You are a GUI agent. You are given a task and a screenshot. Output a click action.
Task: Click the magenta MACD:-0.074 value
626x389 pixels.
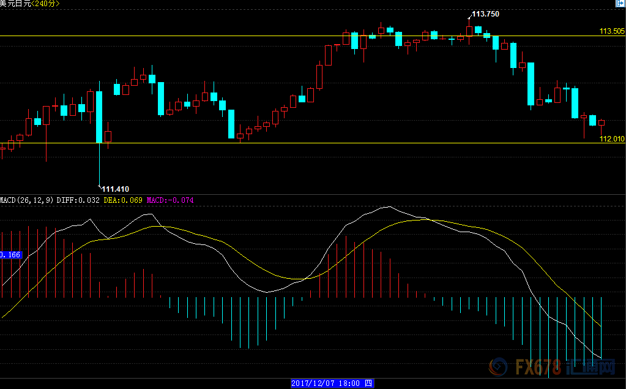coord(170,200)
